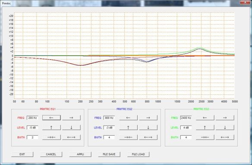Click the red FREQ label in EQ1
The width and height of the screenshot is (252, 165).
coord(21,118)
